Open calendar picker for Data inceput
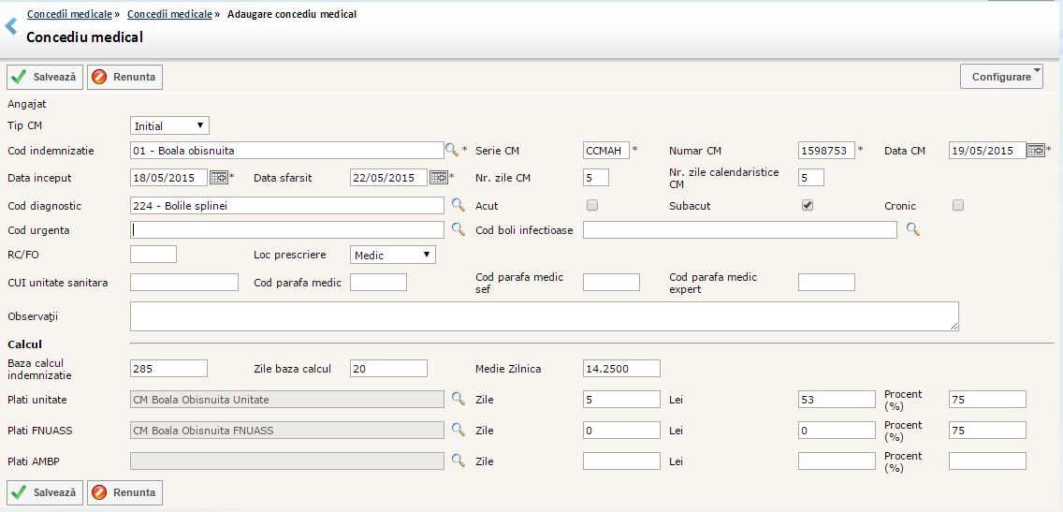 pos(218,177)
